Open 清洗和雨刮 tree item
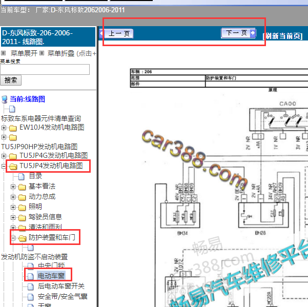308x307 pixels. 45,227
